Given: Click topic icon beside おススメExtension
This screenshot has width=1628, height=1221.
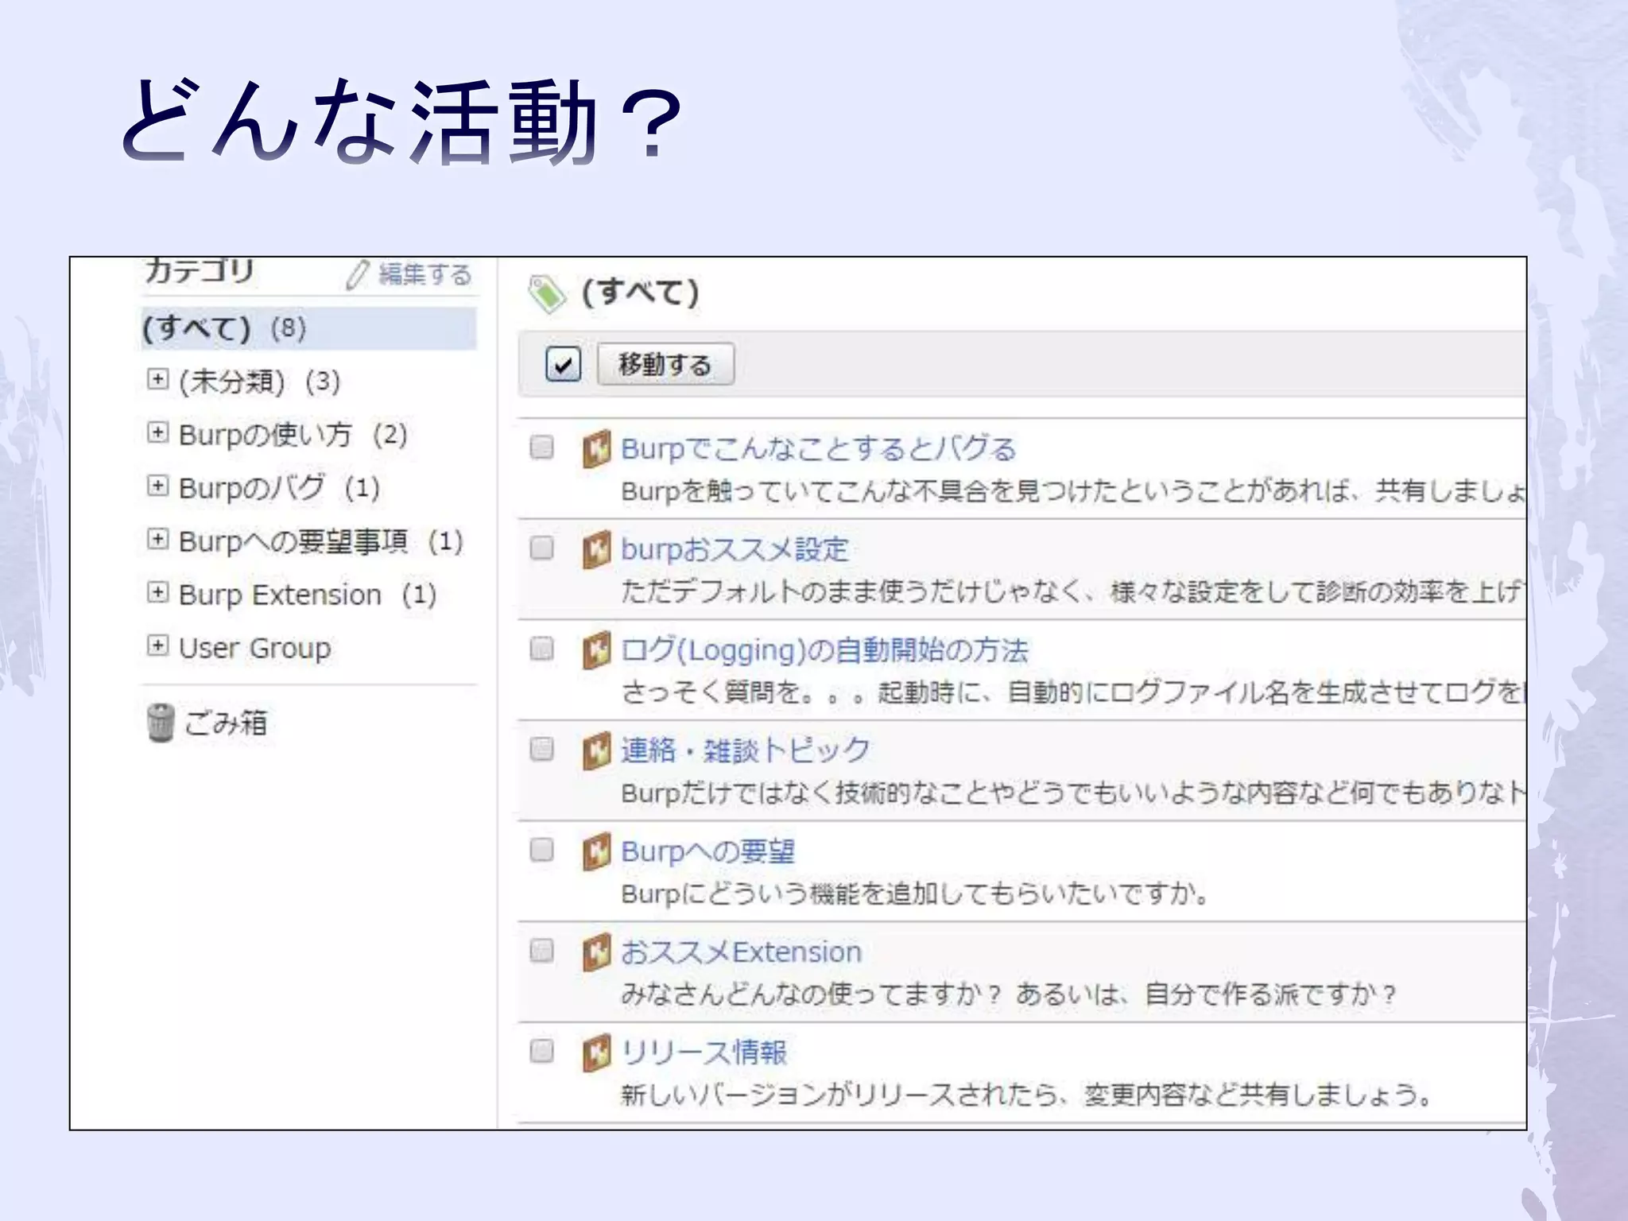Looking at the screenshot, I should click(x=596, y=952).
